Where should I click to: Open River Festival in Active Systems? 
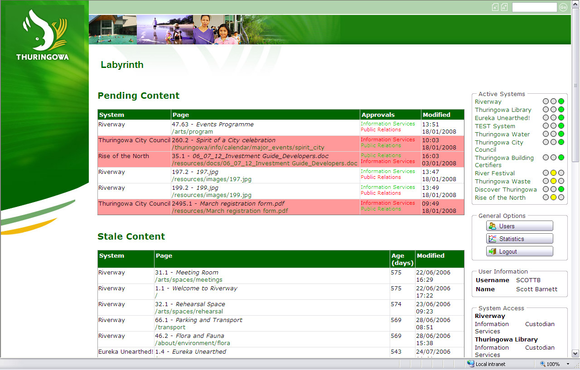point(495,173)
